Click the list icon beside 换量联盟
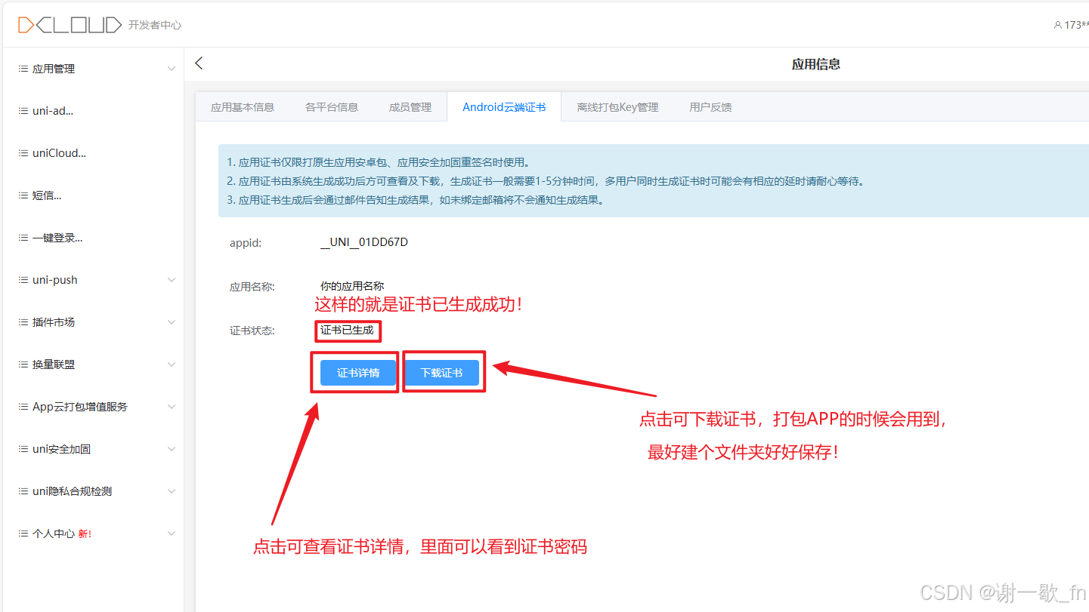The width and height of the screenshot is (1089, 612). click(x=23, y=364)
